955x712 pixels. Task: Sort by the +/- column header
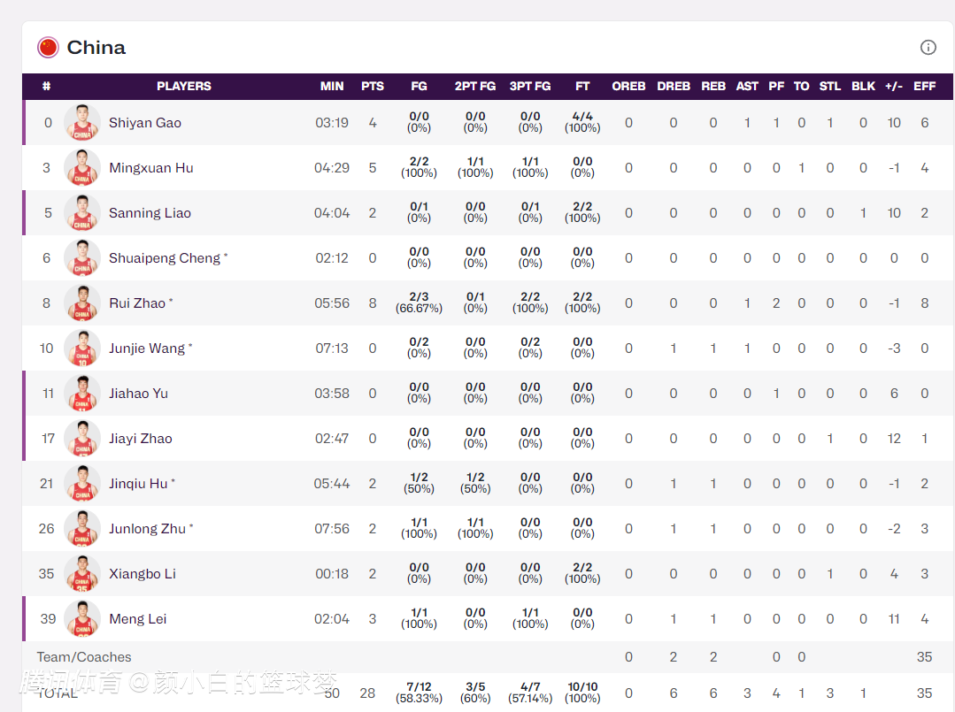click(x=894, y=86)
